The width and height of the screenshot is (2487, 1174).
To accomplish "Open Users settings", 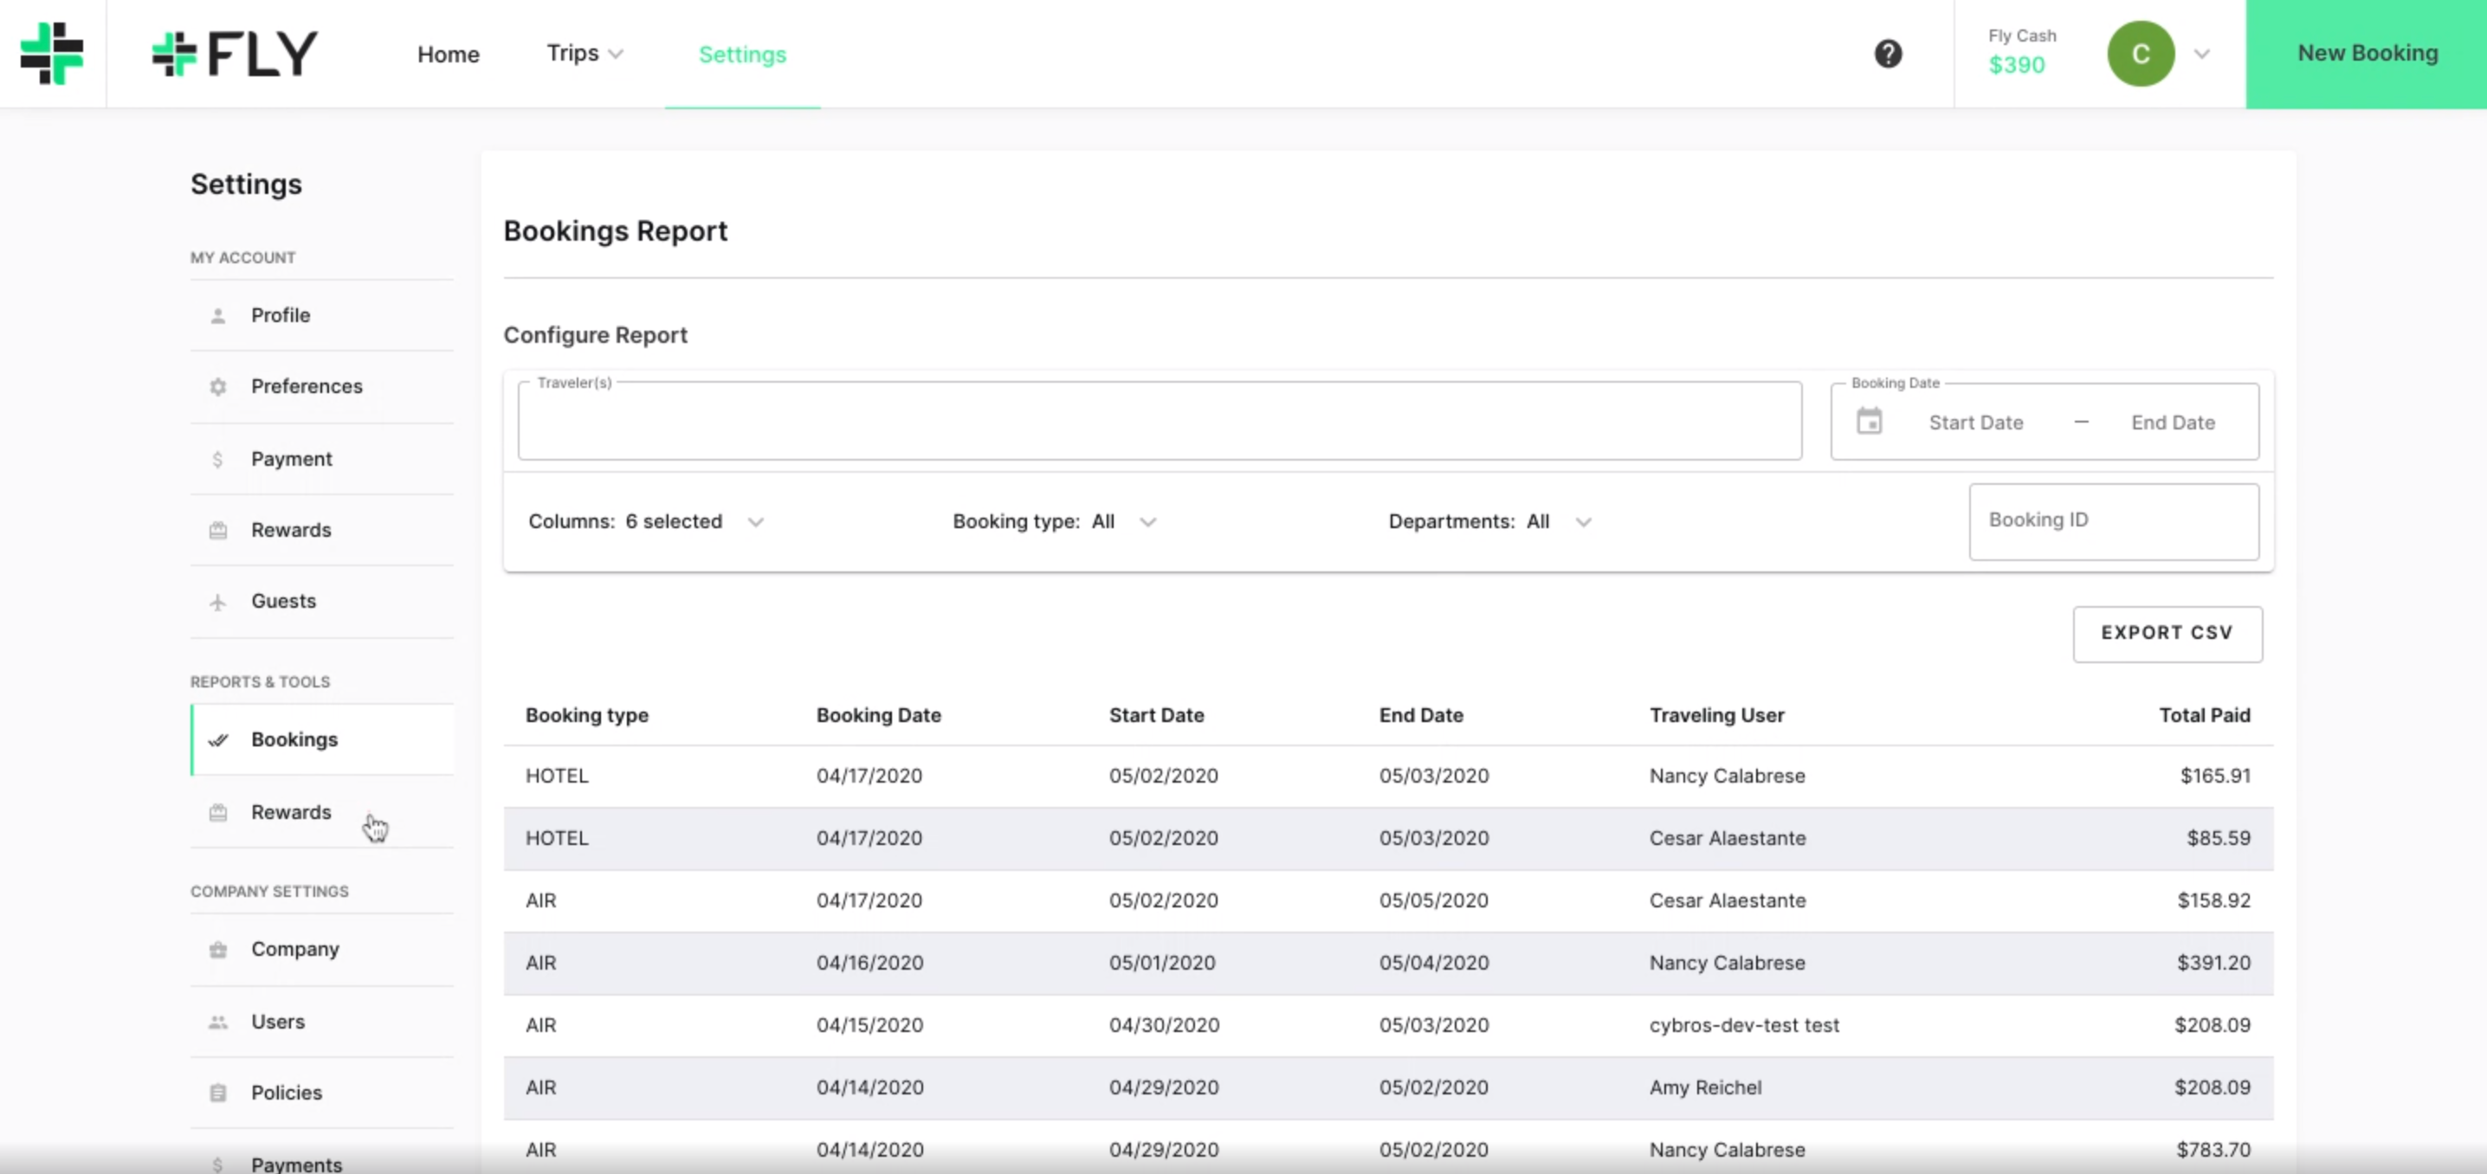I will click(x=321, y=1022).
